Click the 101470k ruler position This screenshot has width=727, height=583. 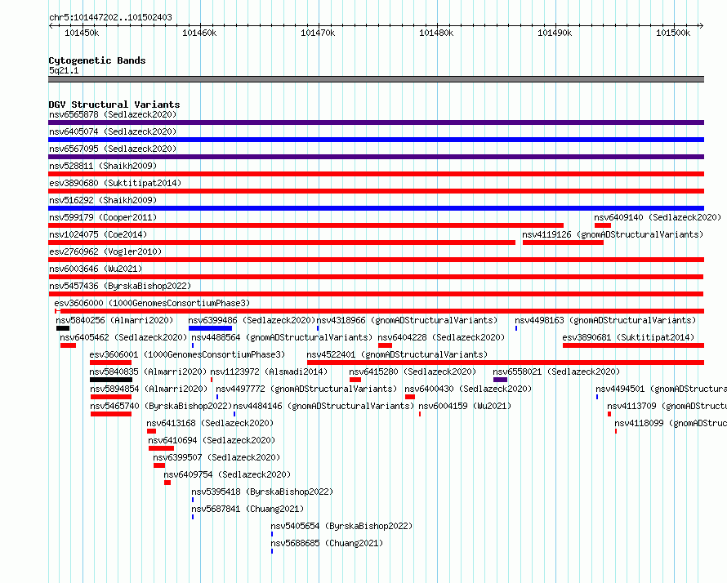point(318,33)
